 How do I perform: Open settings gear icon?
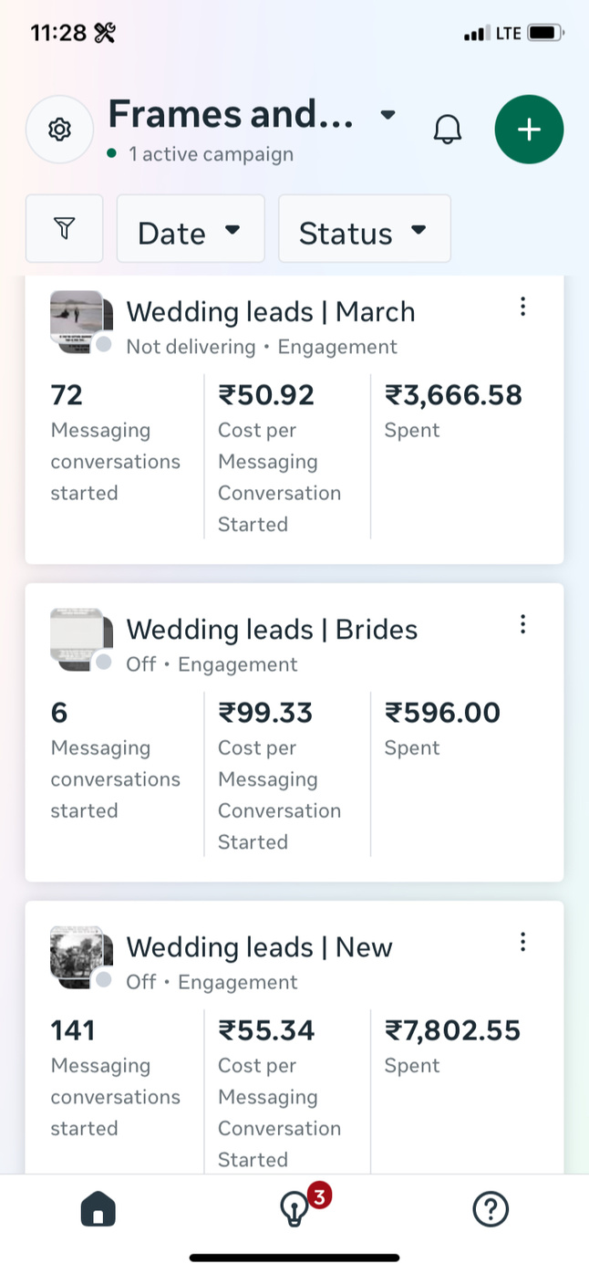pos(59,130)
